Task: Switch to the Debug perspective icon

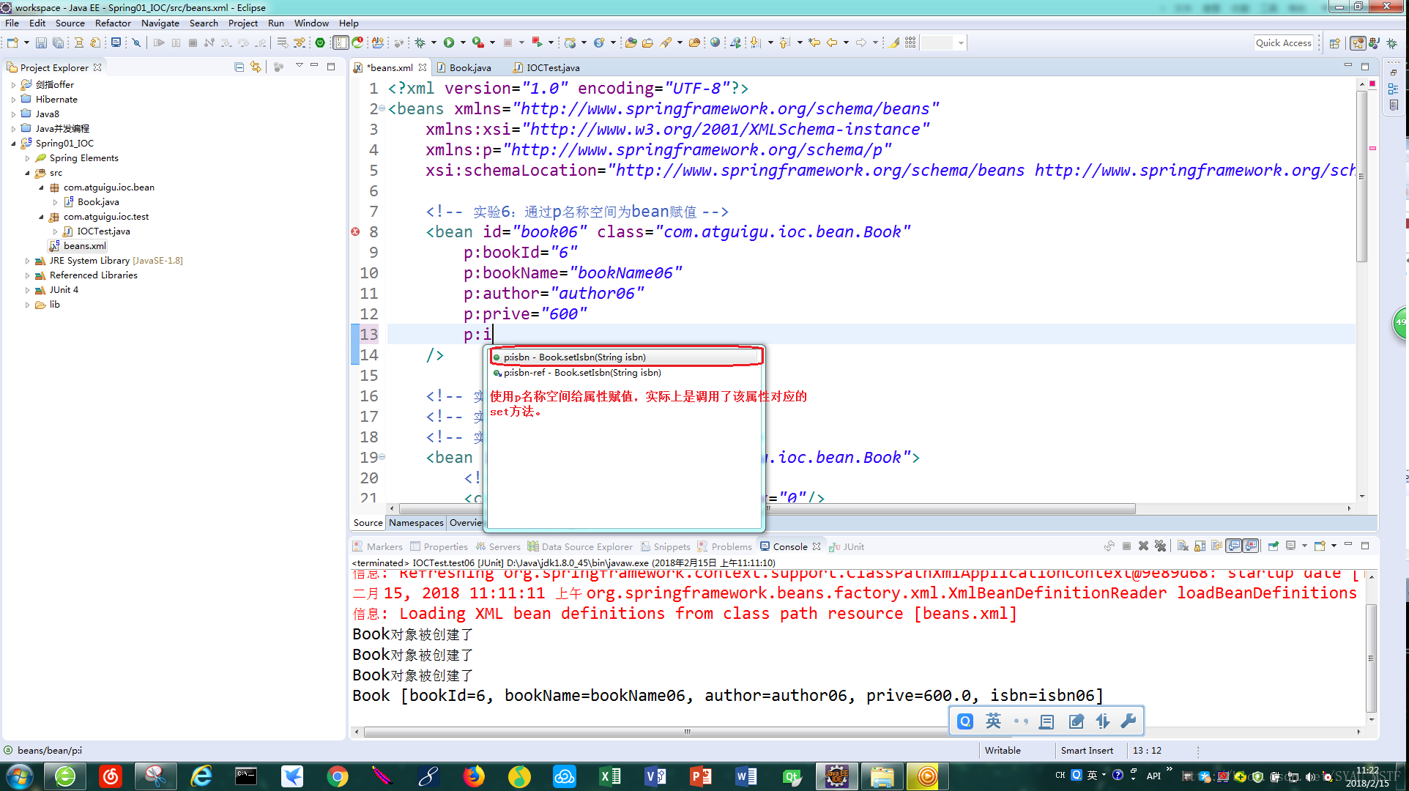Action: point(1392,43)
